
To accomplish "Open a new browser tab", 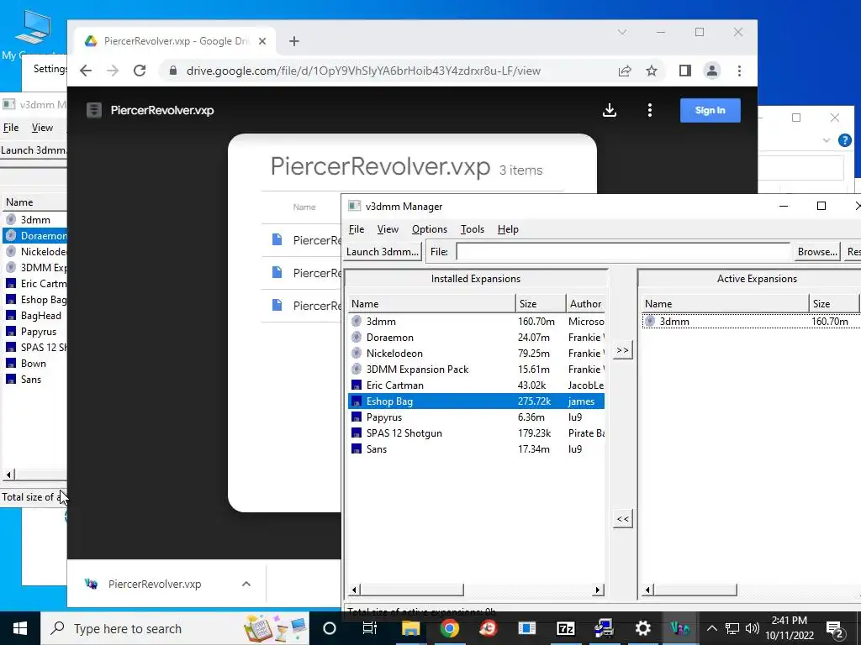I will [294, 41].
